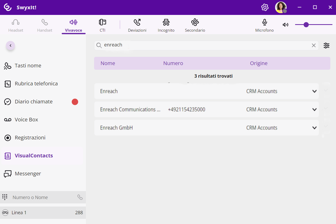Select Enreach GmbH contact name

coord(116,128)
